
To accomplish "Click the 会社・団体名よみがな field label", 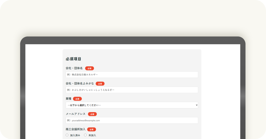I will [x=80, y=84].
